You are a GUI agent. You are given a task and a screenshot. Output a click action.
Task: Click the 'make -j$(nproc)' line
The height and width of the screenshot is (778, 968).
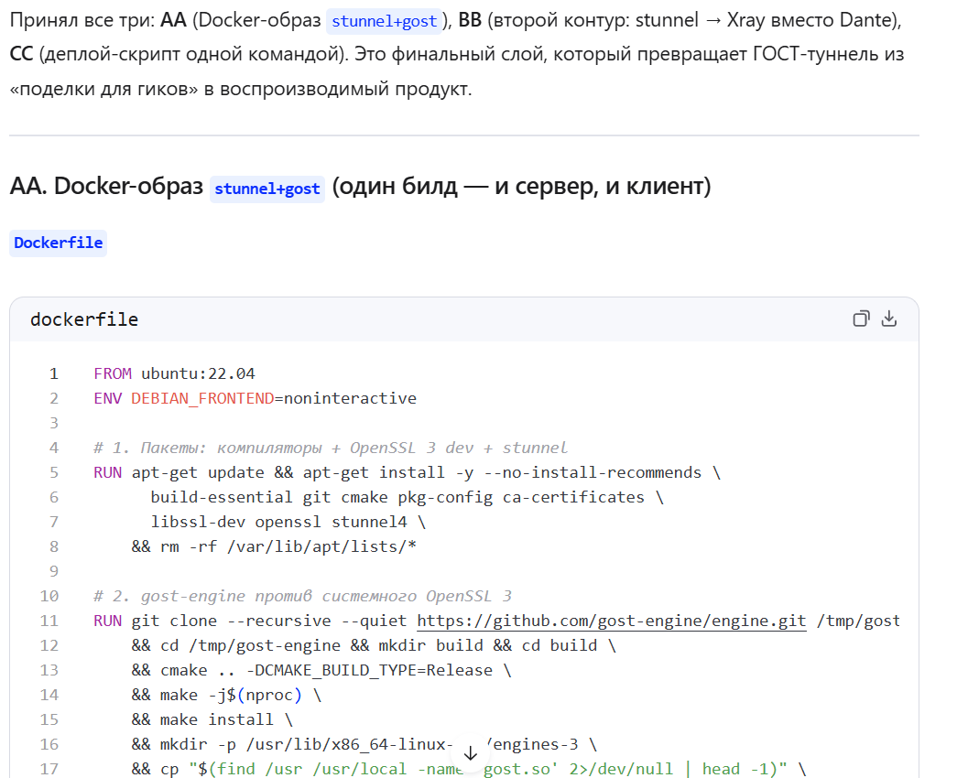point(226,695)
